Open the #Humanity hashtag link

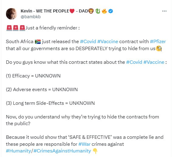[x=19, y=151]
